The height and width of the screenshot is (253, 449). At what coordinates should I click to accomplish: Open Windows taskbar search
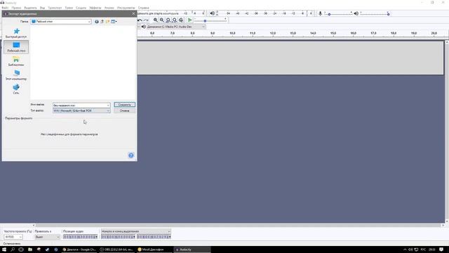(x=13, y=249)
